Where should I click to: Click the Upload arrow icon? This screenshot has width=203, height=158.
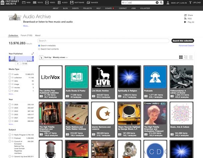click(x=190, y=2)
